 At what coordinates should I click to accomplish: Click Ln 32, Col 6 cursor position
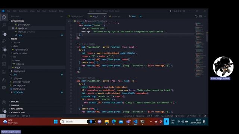(x=128, y=116)
